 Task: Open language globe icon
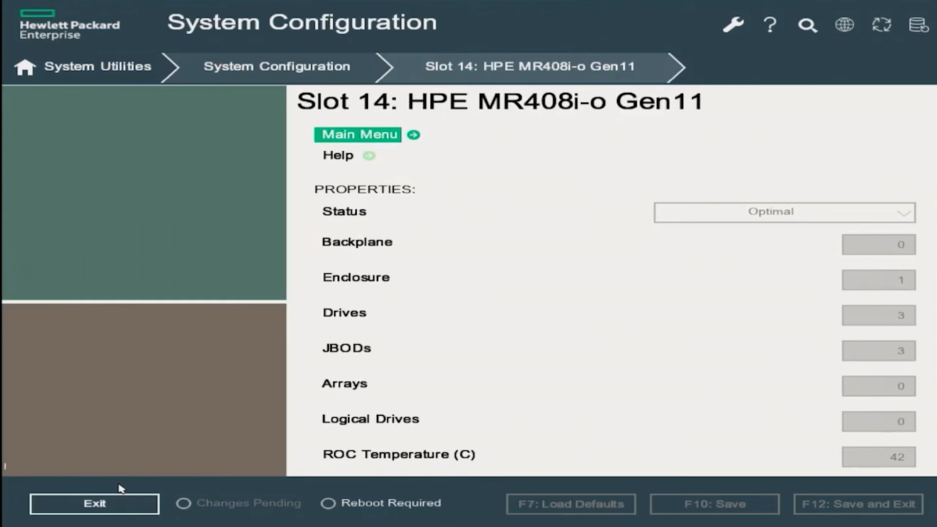click(844, 24)
